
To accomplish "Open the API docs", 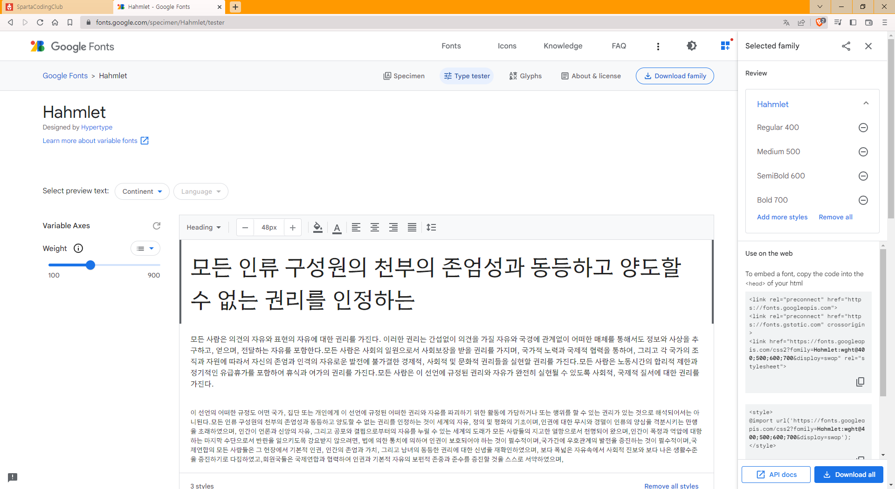I will point(776,475).
